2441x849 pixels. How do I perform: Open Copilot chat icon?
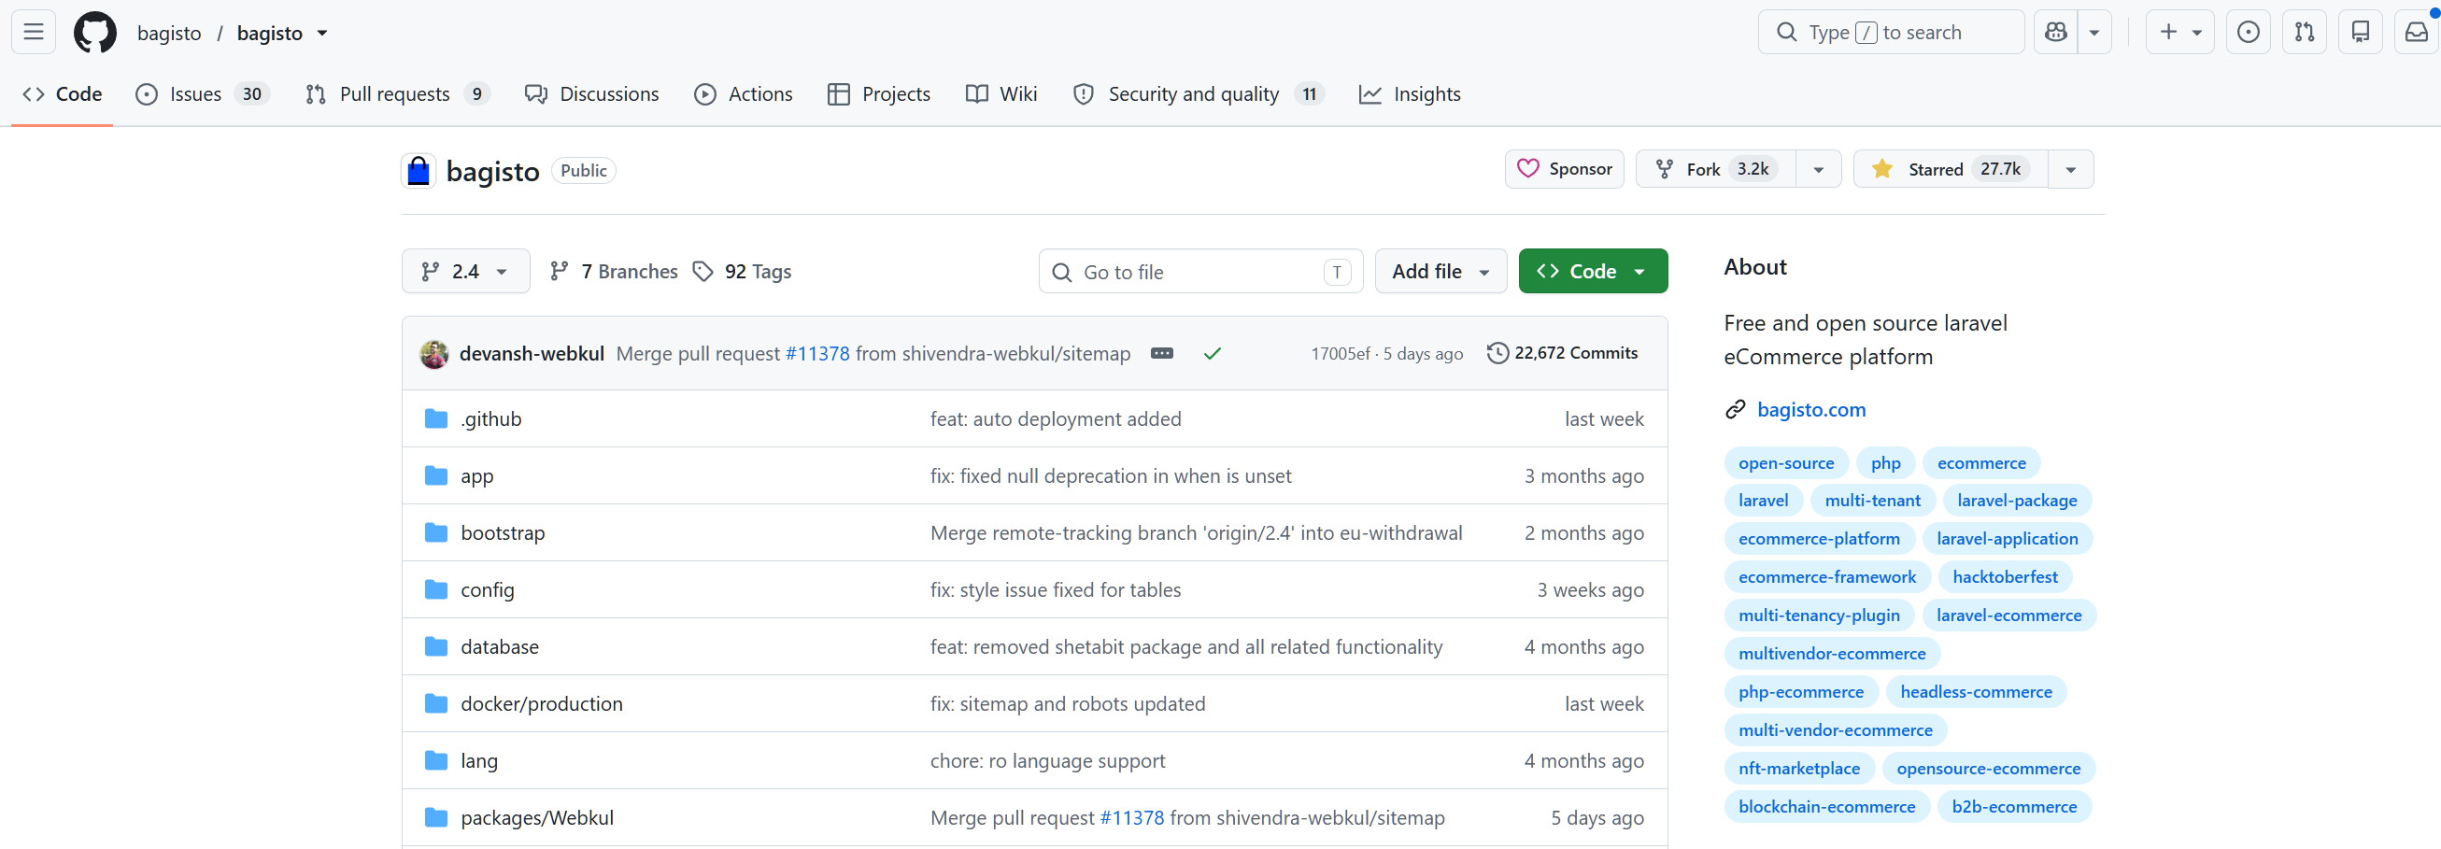tap(2055, 32)
